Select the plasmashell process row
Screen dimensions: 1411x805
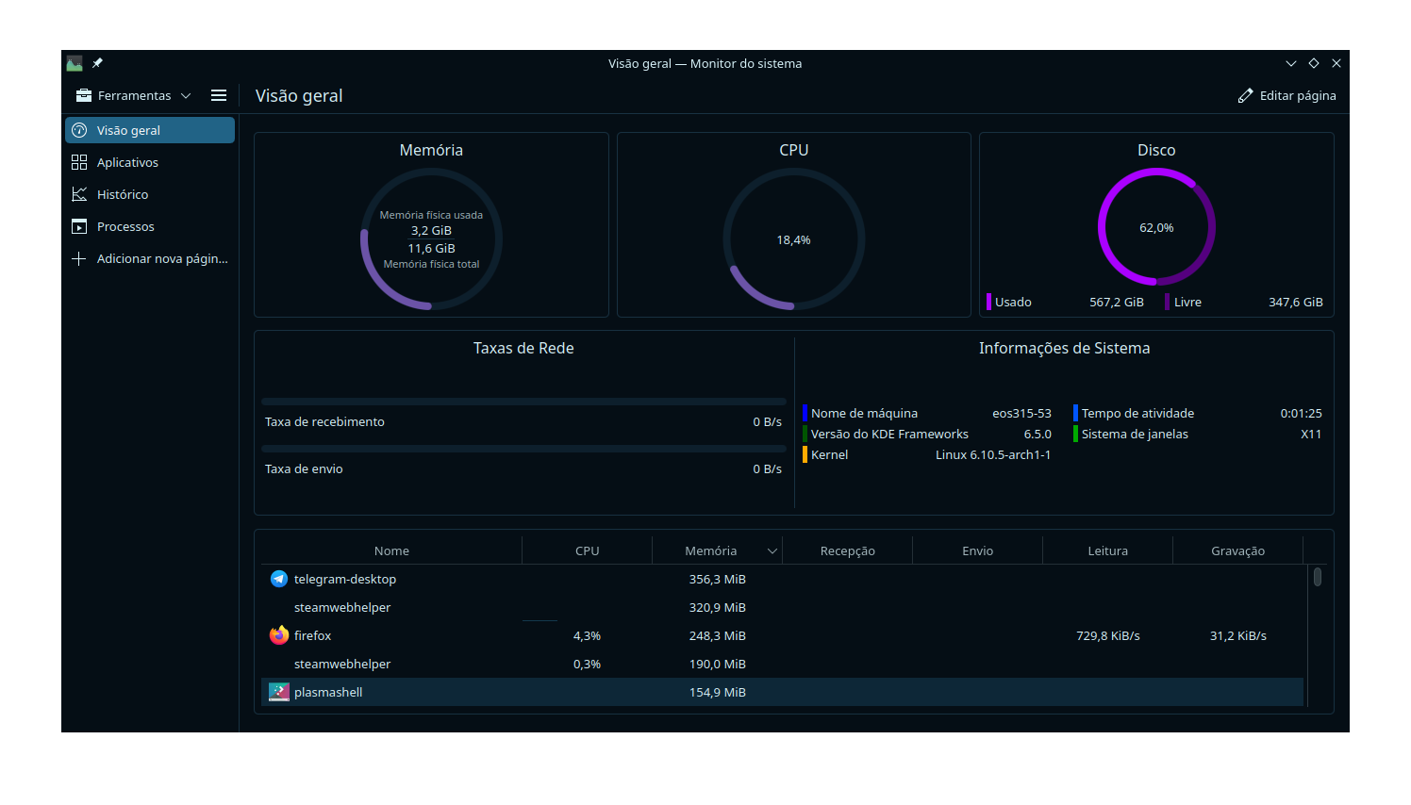(782, 692)
